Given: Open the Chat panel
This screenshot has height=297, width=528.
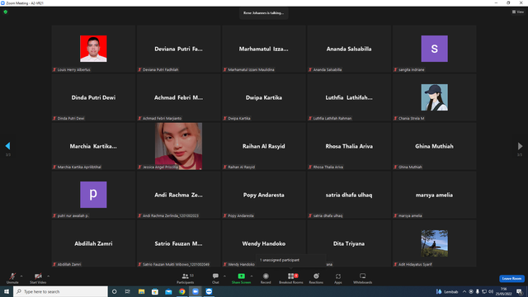Looking at the screenshot, I should [215, 278].
